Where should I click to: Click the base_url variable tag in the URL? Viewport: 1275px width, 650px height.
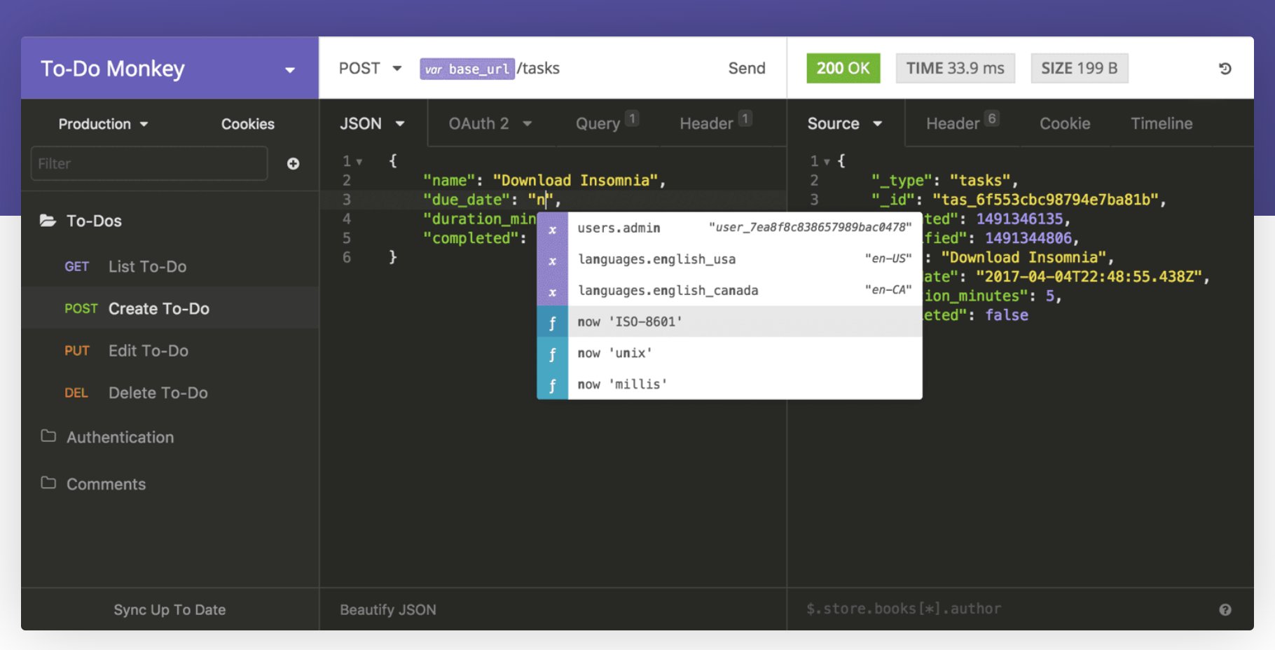(466, 68)
